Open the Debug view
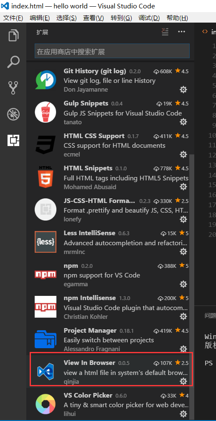216x421 pixels. tap(13, 114)
